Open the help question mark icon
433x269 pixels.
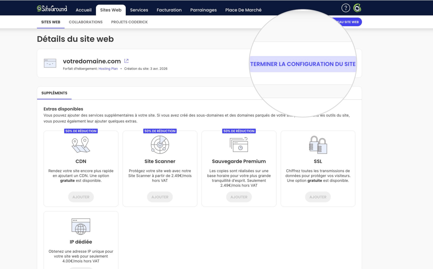coord(346,8)
